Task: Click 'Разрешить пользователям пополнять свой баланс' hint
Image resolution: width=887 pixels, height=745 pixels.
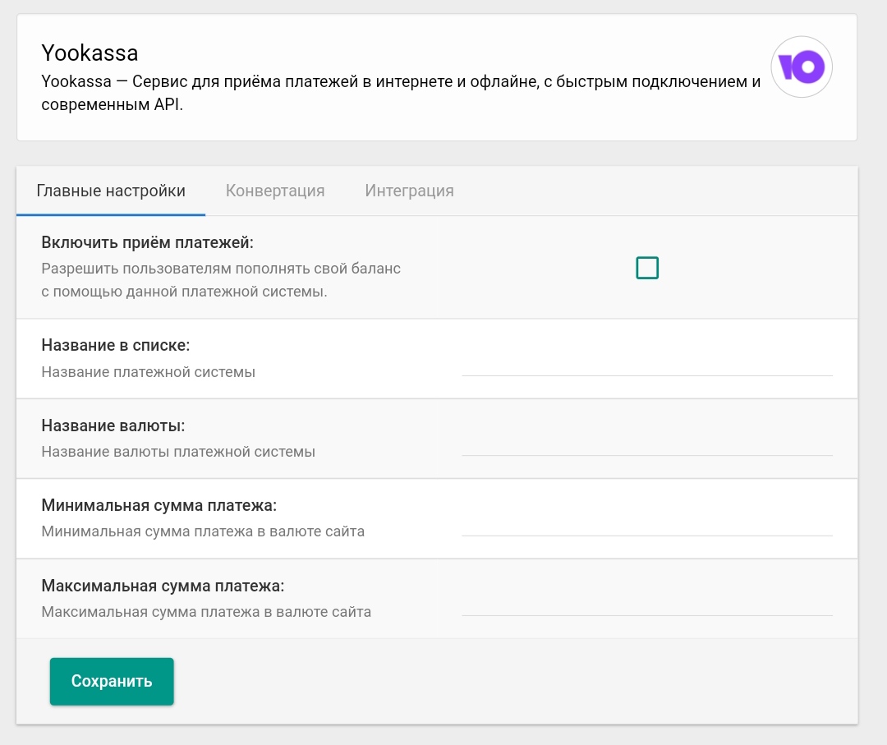Action: point(221,269)
